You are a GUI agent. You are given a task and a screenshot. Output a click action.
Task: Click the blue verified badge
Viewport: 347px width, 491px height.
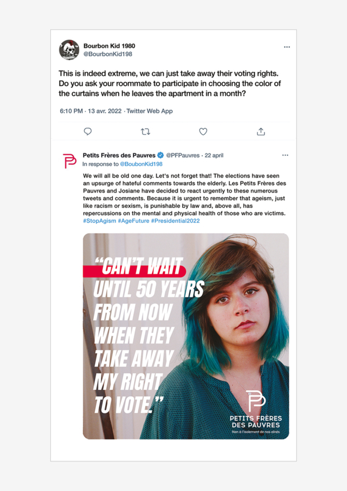(x=160, y=156)
